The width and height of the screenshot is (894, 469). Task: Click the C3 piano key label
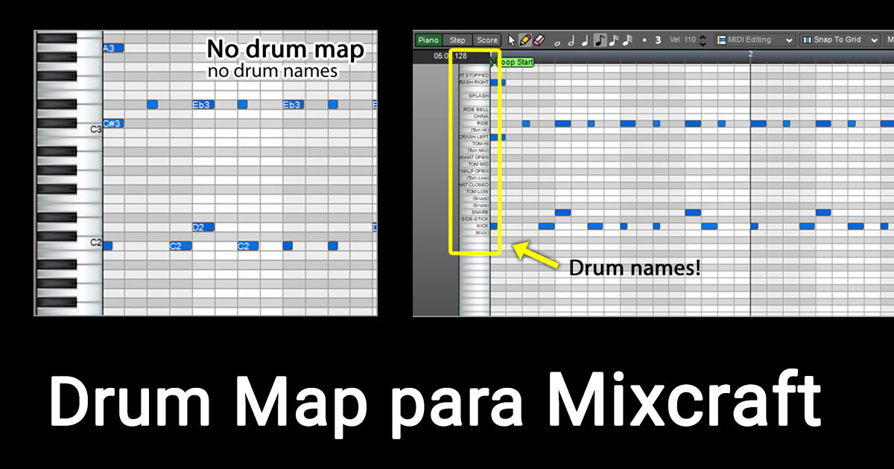coord(96,130)
